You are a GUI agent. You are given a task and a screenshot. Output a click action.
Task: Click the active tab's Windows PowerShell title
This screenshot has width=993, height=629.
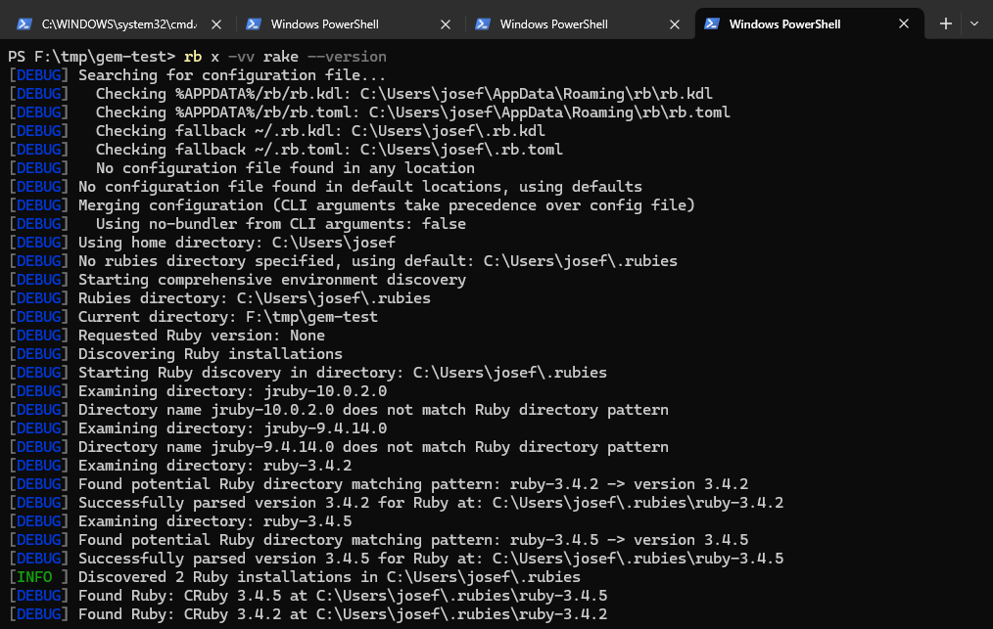[x=784, y=23]
